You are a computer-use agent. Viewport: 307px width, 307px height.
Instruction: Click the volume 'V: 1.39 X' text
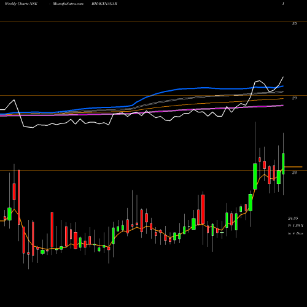[x=295, y=226]
